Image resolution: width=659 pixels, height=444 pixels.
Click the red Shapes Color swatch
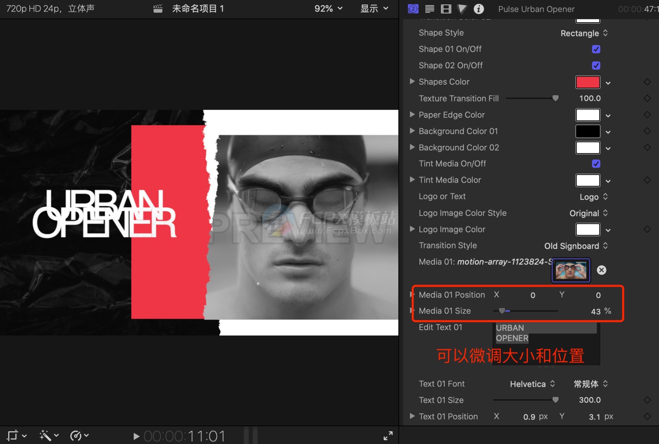(x=587, y=82)
